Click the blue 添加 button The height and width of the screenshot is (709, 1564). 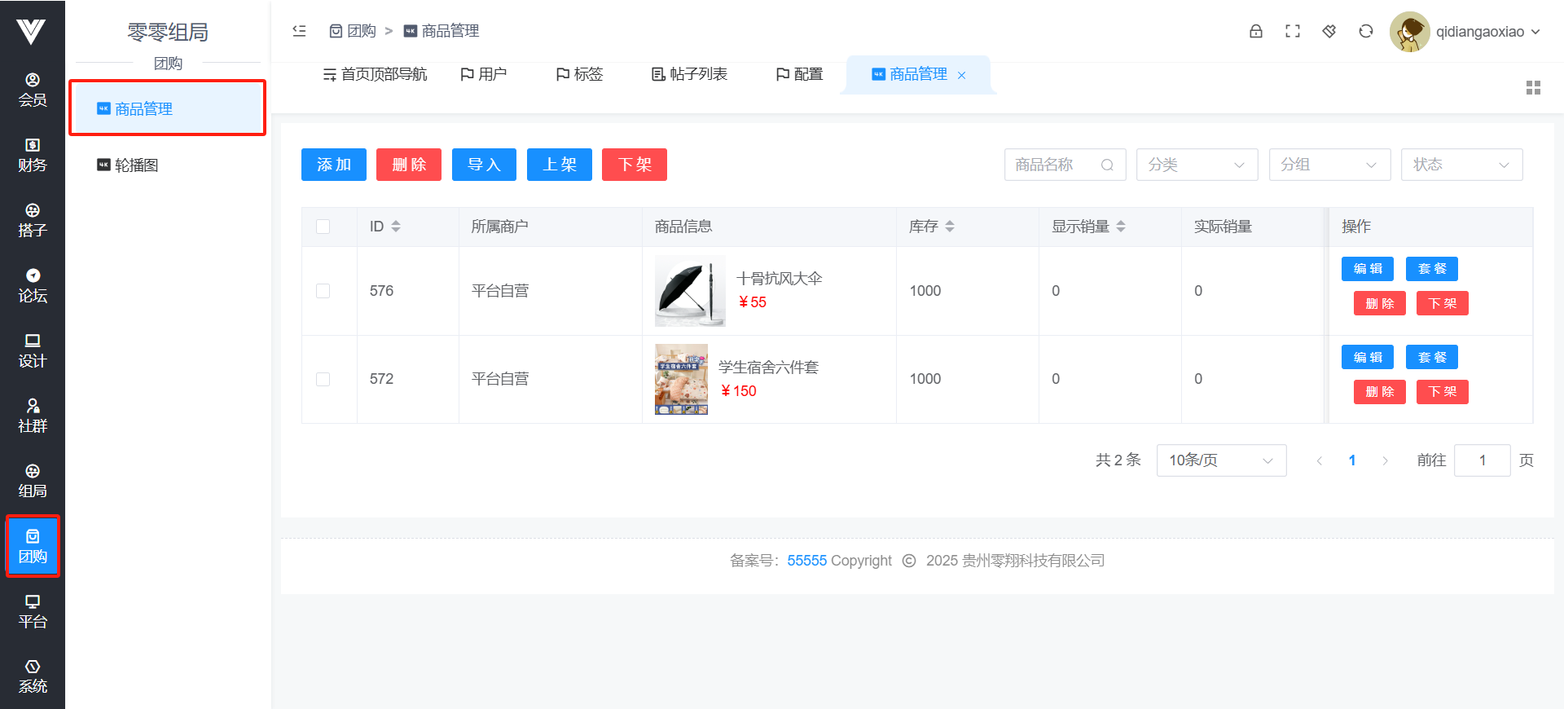pos(334,165)
